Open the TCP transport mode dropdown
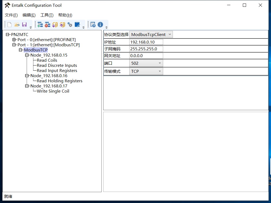271x203 pixels. [x=146, y=71]
